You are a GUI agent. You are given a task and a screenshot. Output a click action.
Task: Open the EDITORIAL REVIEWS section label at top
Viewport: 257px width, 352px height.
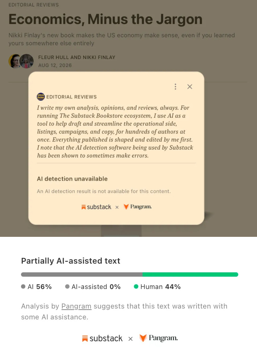[x=34, y=5]
